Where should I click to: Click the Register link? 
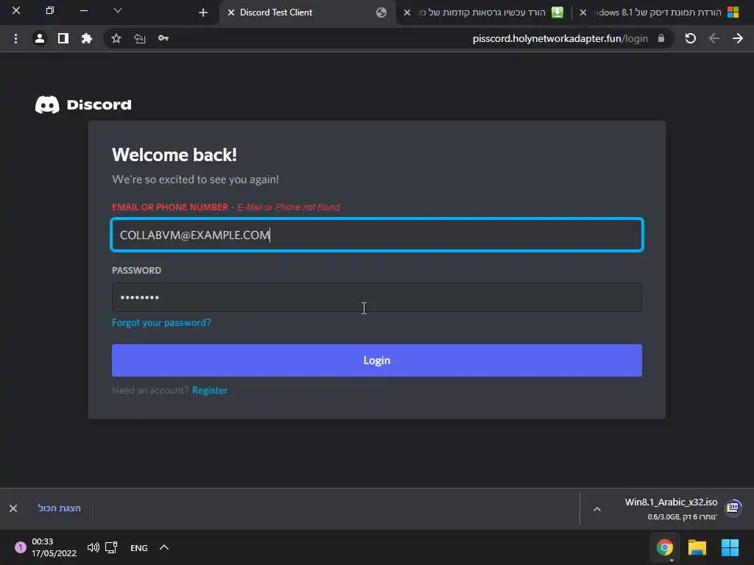(210, 390)
